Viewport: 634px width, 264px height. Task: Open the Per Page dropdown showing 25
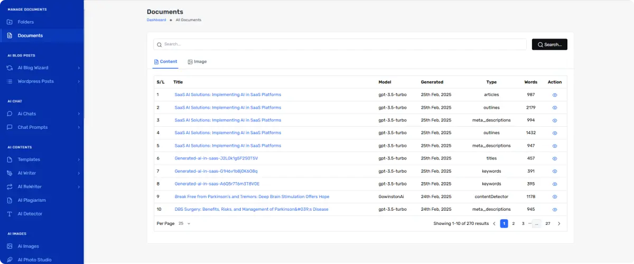point(184,224)
